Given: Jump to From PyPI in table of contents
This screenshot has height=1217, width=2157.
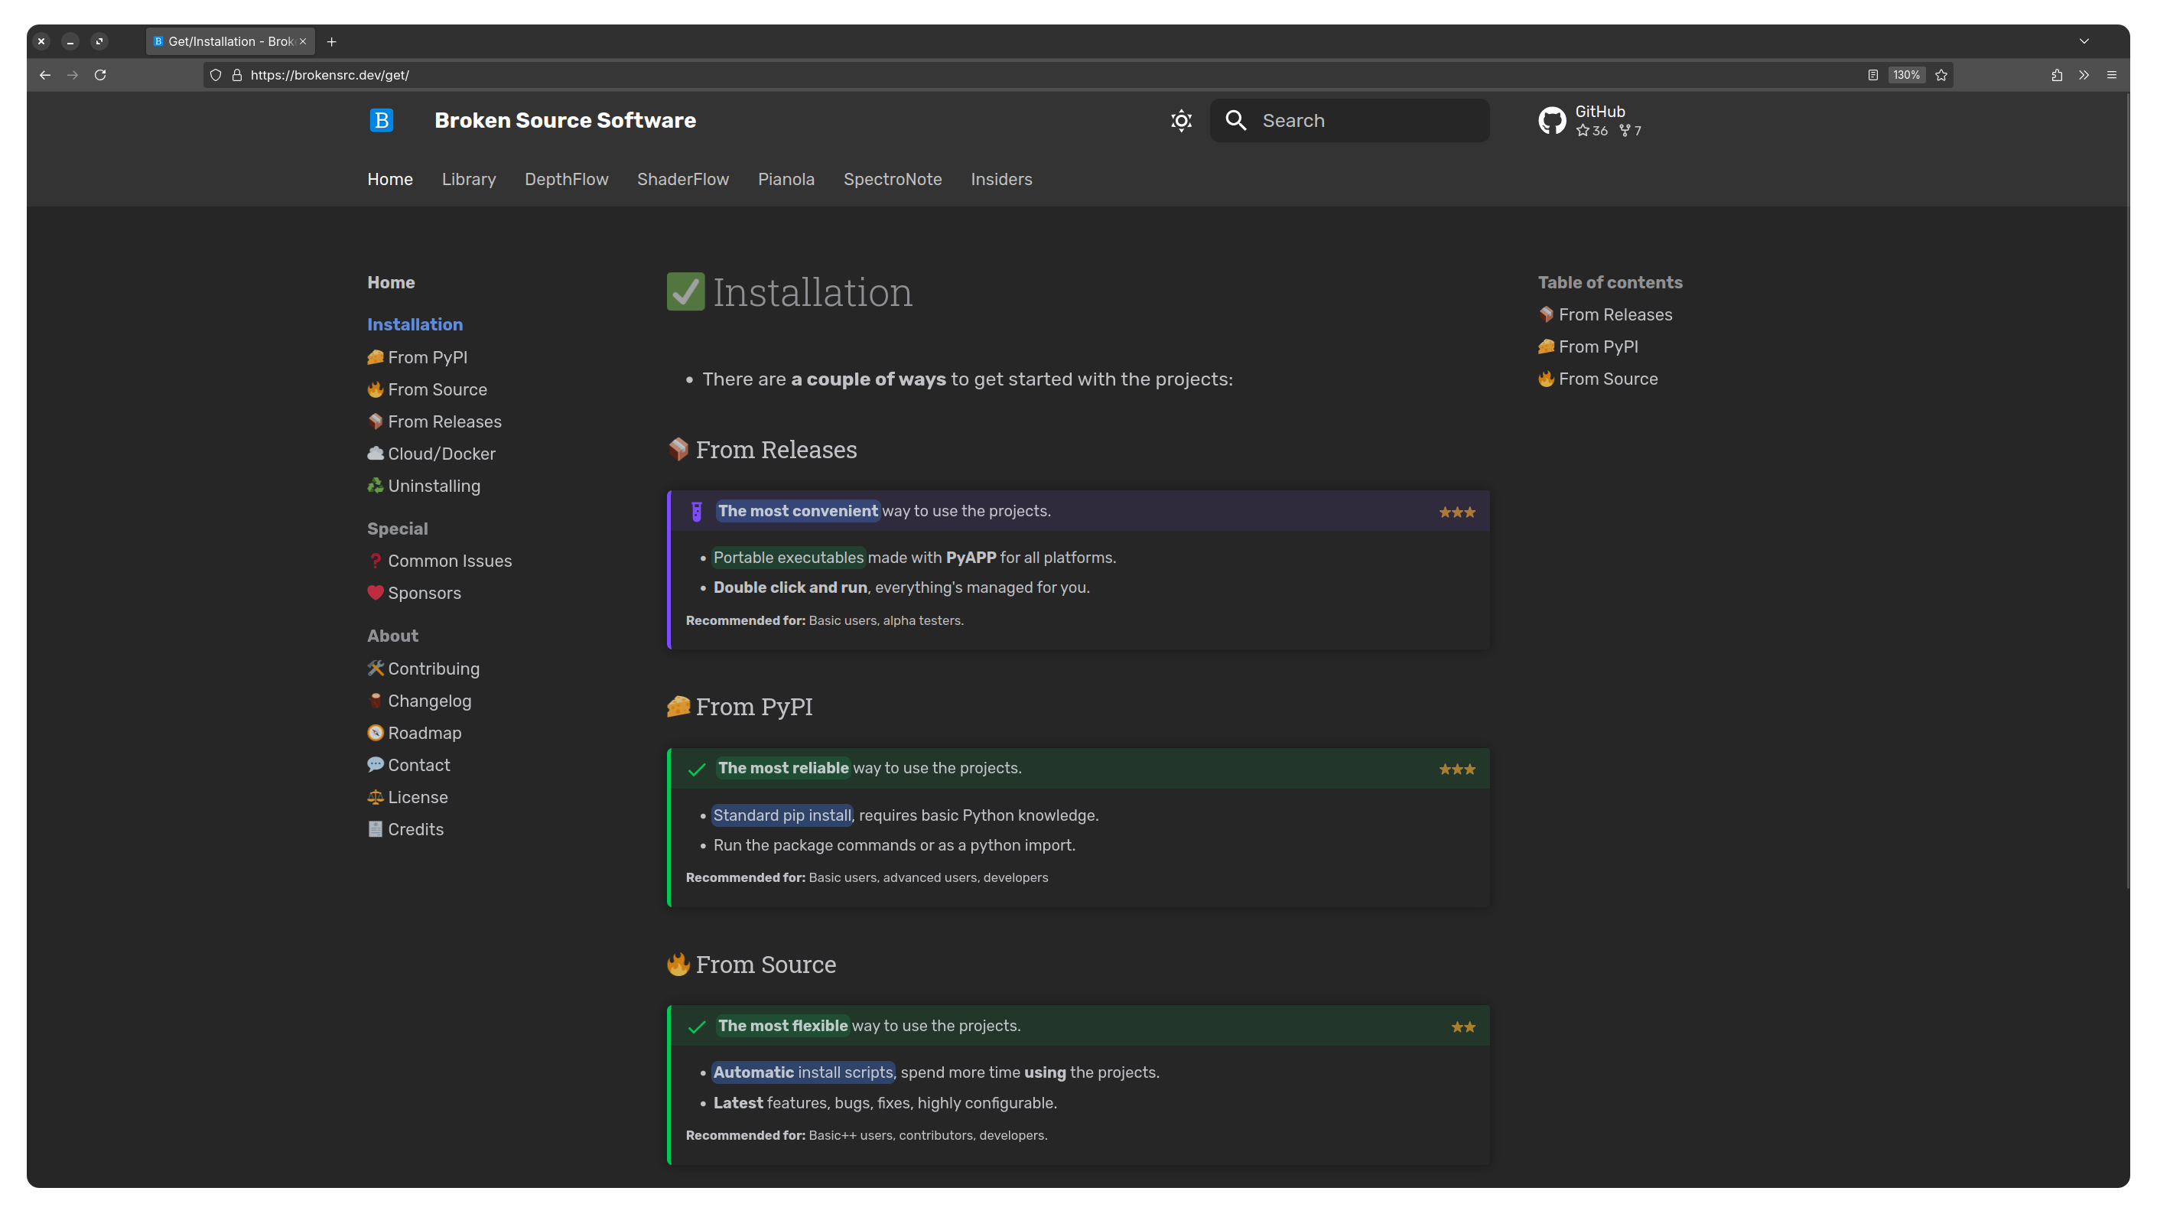Looking at the screenshot, I should tap(1589, 347).
